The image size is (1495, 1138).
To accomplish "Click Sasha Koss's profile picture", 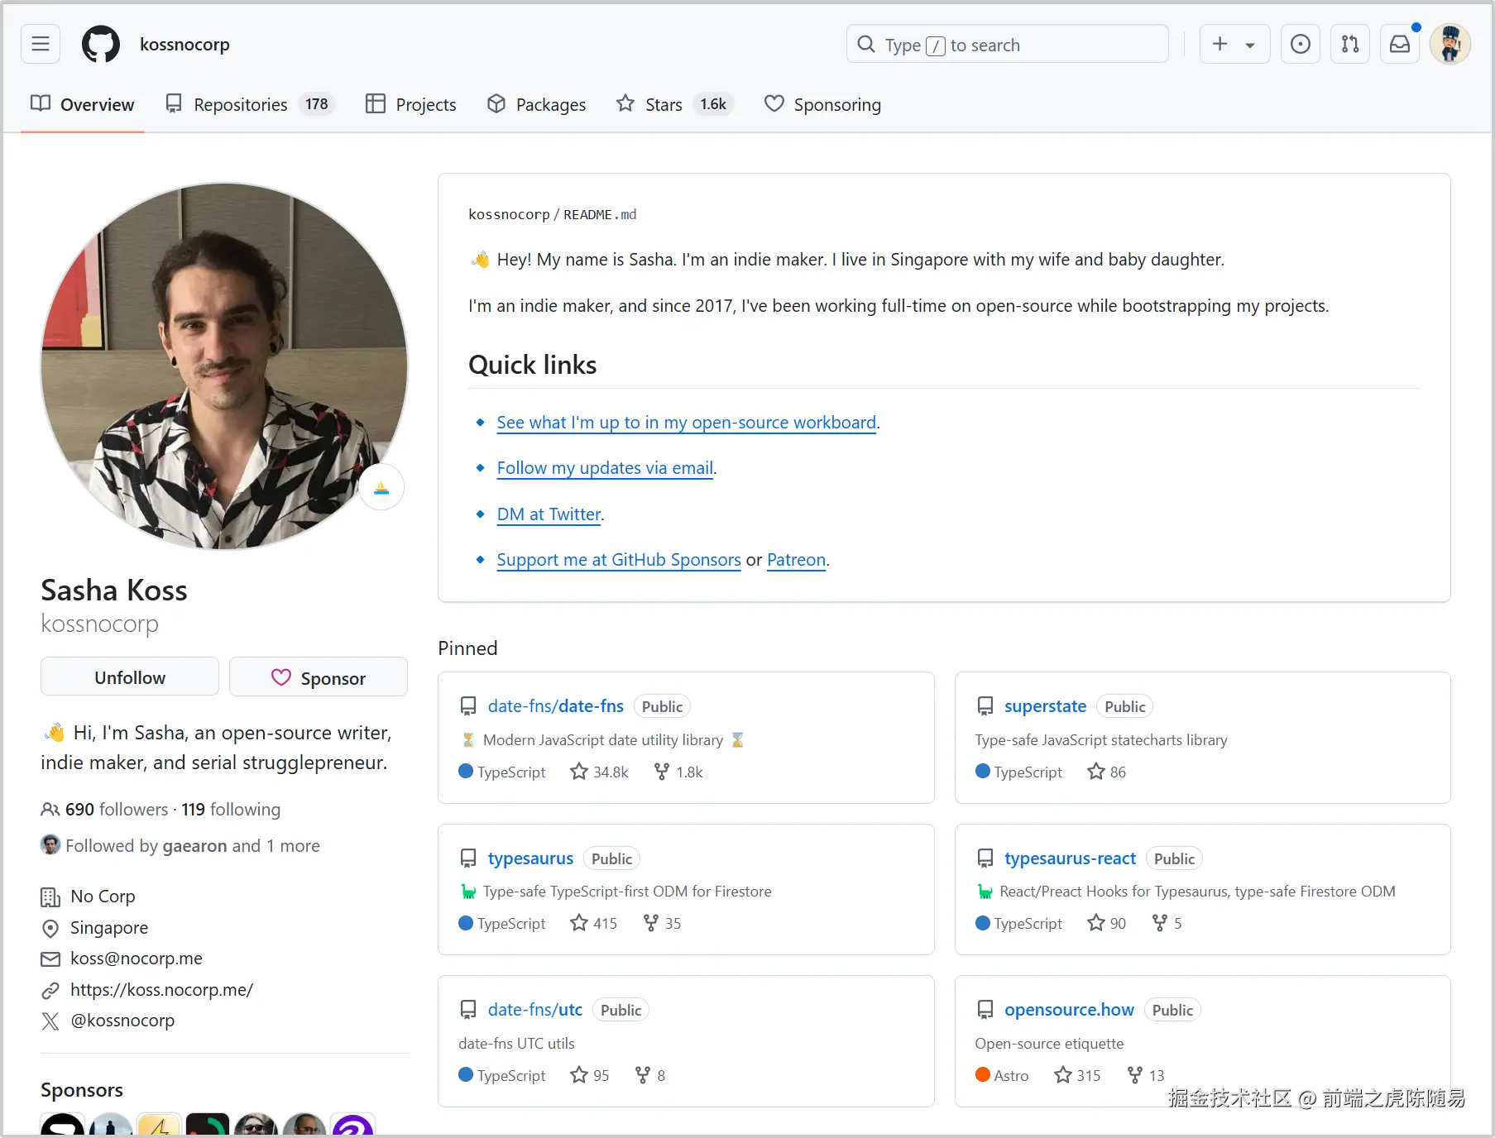I will (x=224, y=366).
